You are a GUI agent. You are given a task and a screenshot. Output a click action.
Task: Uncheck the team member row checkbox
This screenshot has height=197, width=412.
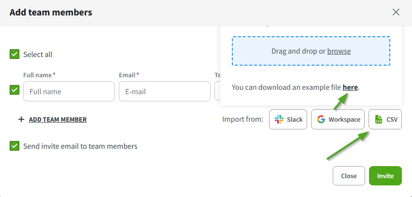tap(14, 90)
